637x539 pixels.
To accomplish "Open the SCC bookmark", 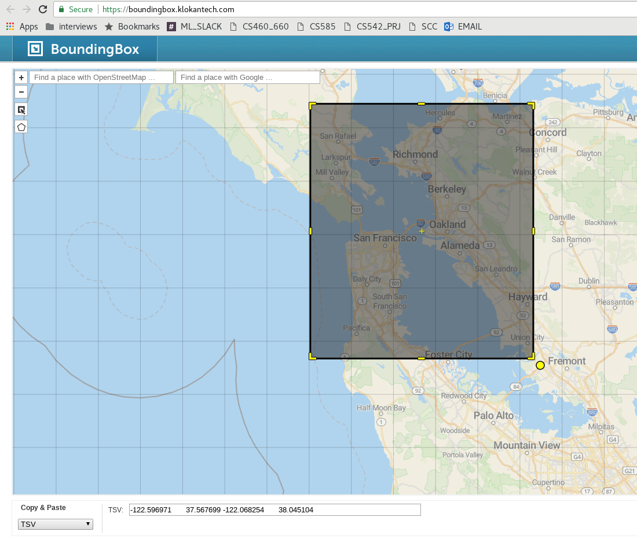I will (423, 27).
